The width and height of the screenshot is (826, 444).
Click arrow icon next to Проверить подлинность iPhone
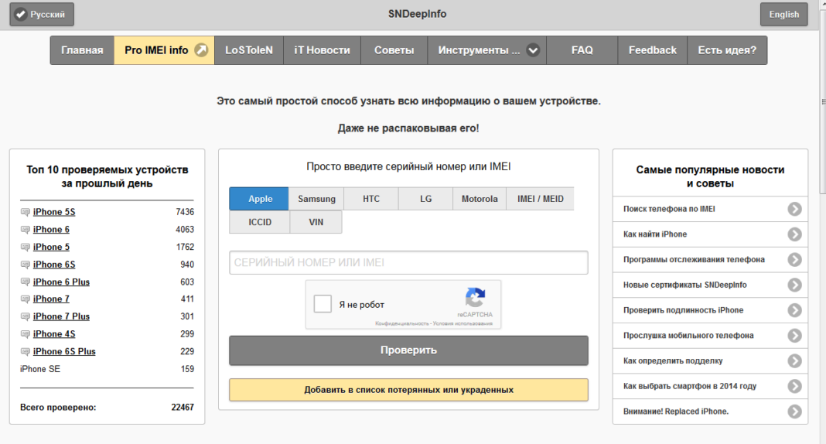794,310
